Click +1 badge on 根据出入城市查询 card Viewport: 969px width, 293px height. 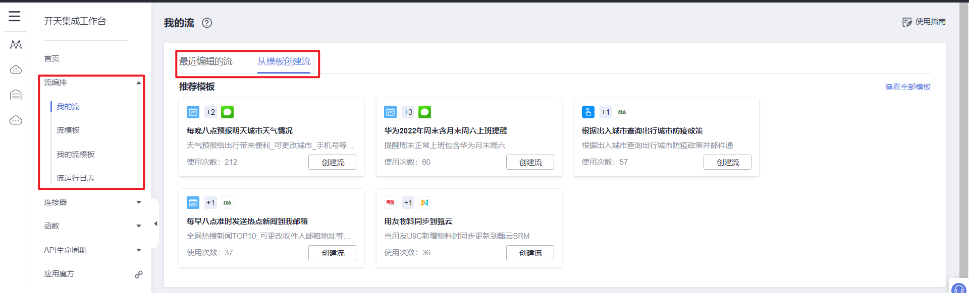[605, 112]
